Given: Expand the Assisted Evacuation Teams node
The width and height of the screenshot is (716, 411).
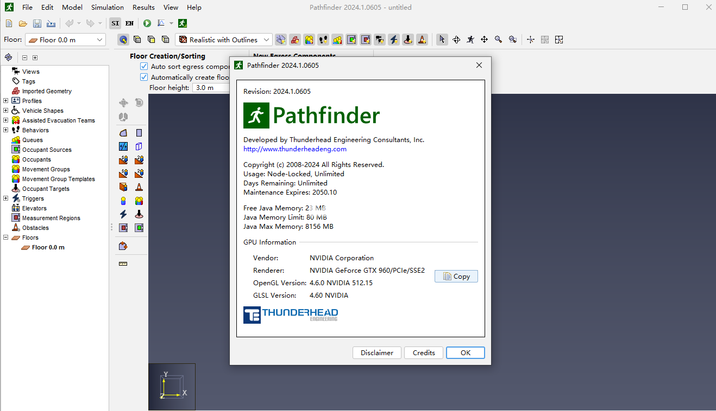Looking at the screenshot, I should pos(6,120).
